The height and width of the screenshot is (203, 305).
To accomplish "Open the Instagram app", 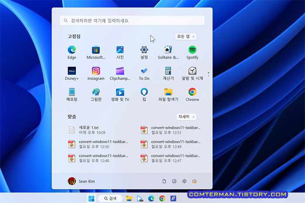I will tap(96, 74).
